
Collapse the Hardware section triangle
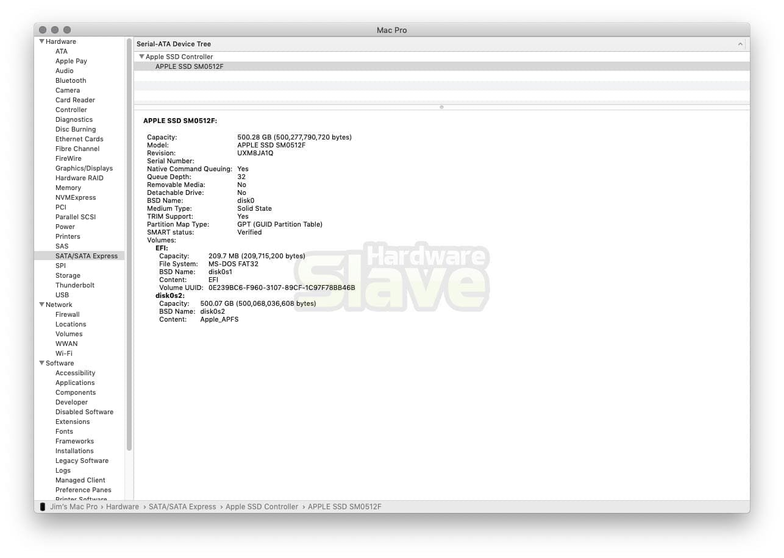point(42,41)
